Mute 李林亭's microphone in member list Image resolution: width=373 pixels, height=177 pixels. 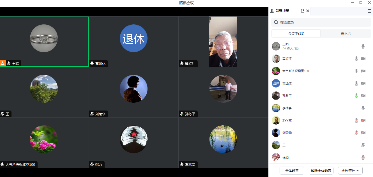(x=363, y=108)
